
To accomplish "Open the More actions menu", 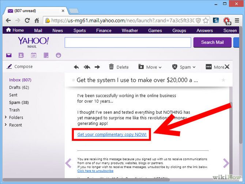I will click(x=215, y=67).
